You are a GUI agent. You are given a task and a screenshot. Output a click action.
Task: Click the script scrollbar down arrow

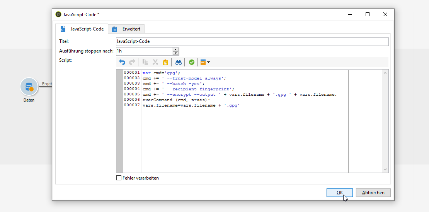click(385, 170)
